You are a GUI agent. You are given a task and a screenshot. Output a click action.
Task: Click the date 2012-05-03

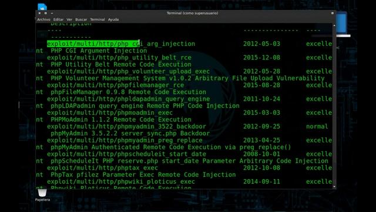(x=261, y=44)
